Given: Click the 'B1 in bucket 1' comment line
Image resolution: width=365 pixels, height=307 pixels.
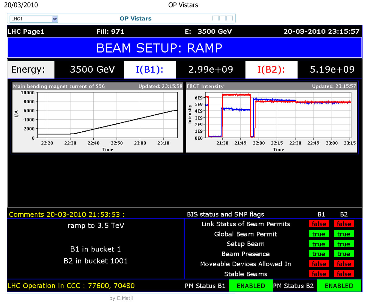Looking at the screenshot, I should pos(95,249).
